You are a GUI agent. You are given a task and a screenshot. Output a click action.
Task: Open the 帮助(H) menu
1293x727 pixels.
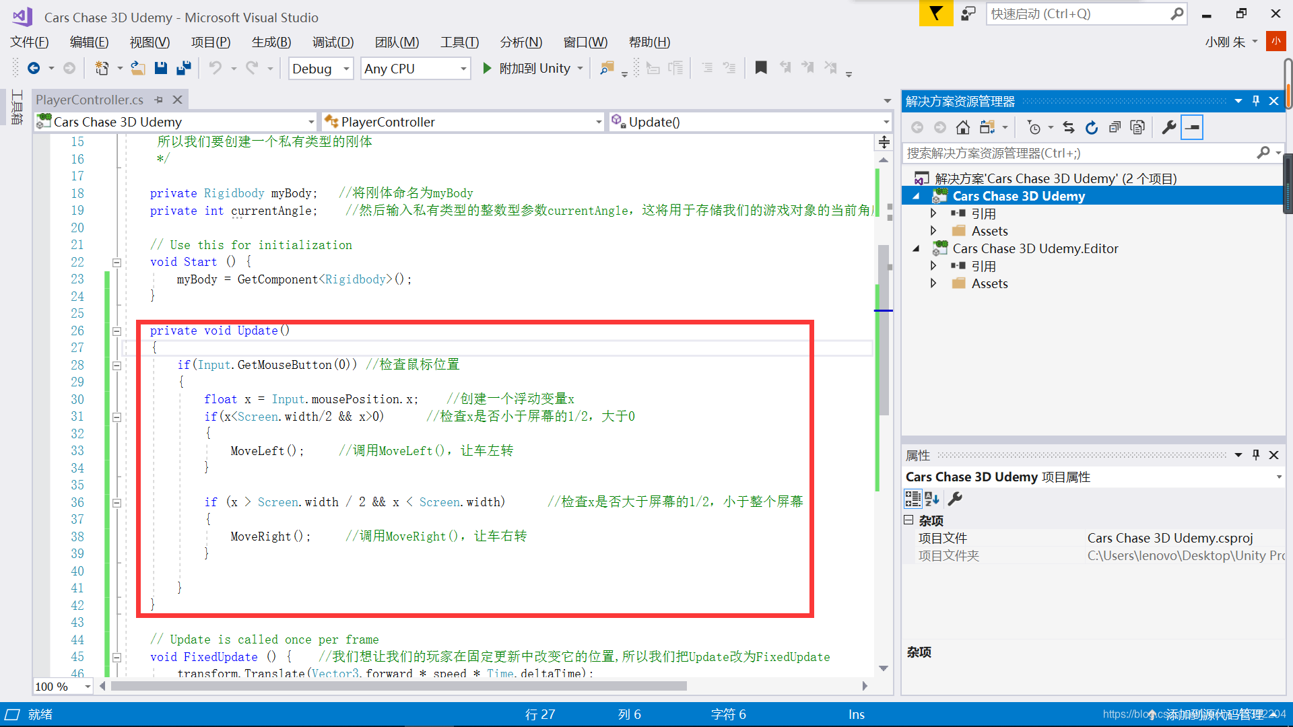point(649,42)
